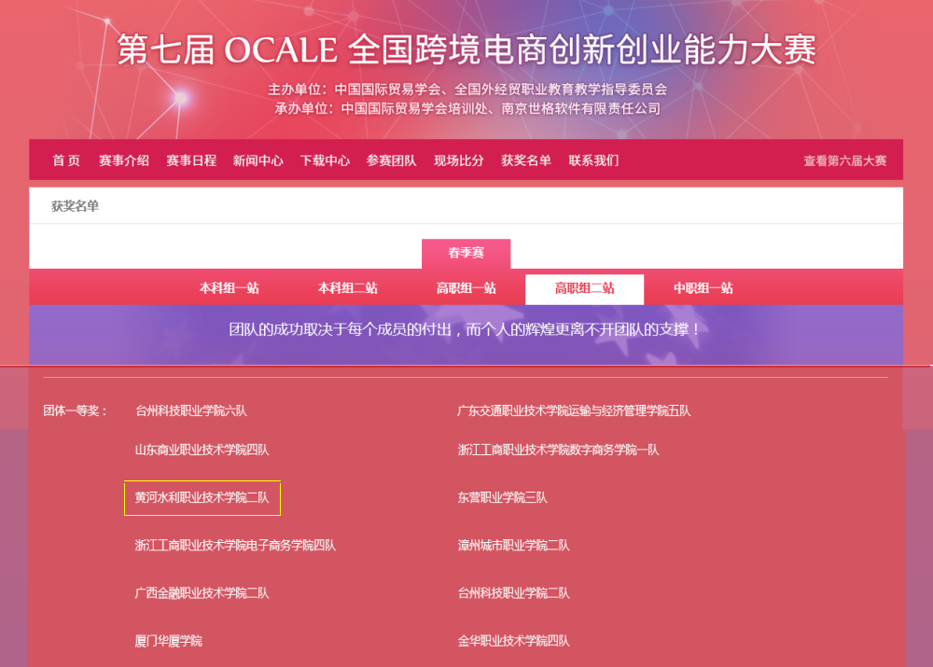Screen dimensions: 933x667
Task: Select 参赛团队 from the navigation
Action: 392,160
